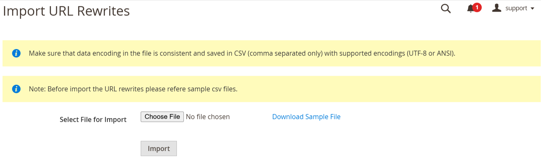Screen dimensions: 541x160
Task: Click the "No file chosen" file status text
Action: [x=208, y=117]
